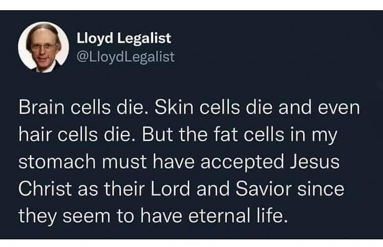Click the display name Lloyd Legalist

pyautogui.click(x=124, y=39)
